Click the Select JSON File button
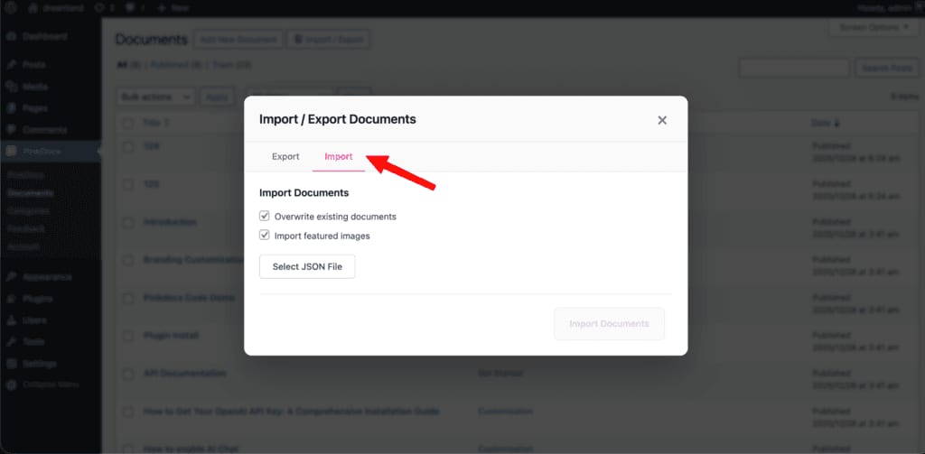Screen dimensions: 925x454 [307, 266]
